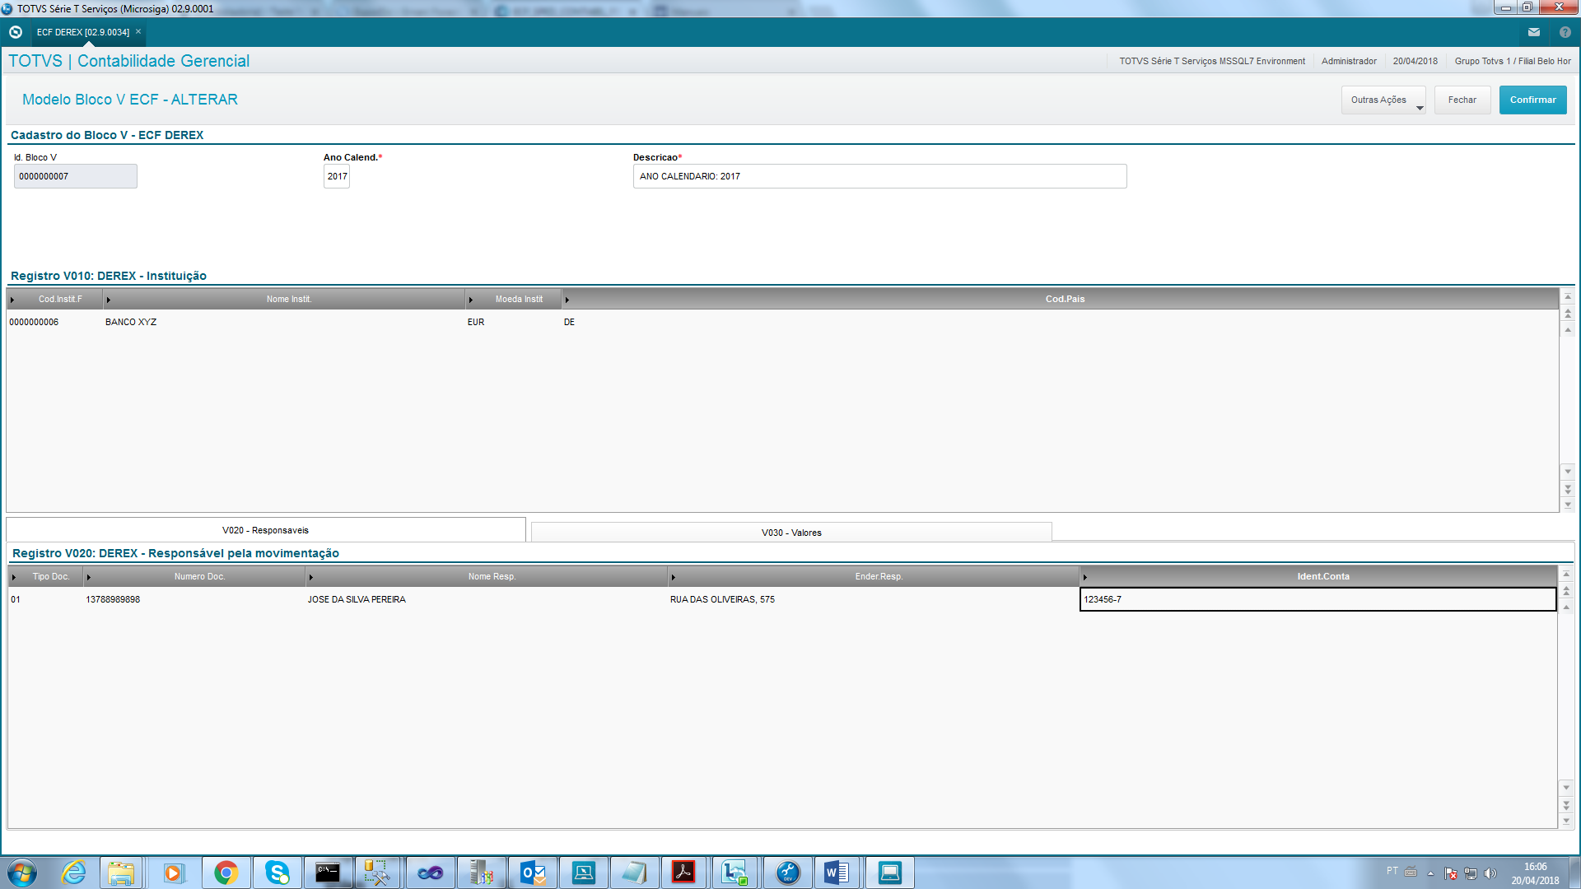Expand the Outras Ações dropdown
This screenshot has height=889, width=1581.
[1383, 100]
